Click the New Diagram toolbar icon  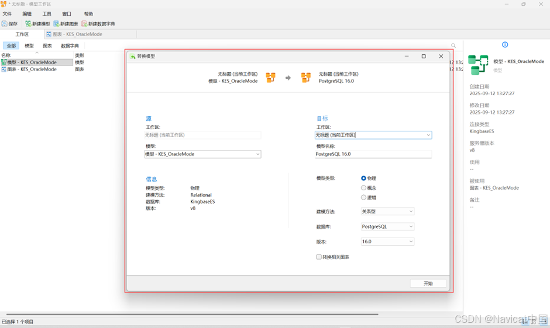56,24
